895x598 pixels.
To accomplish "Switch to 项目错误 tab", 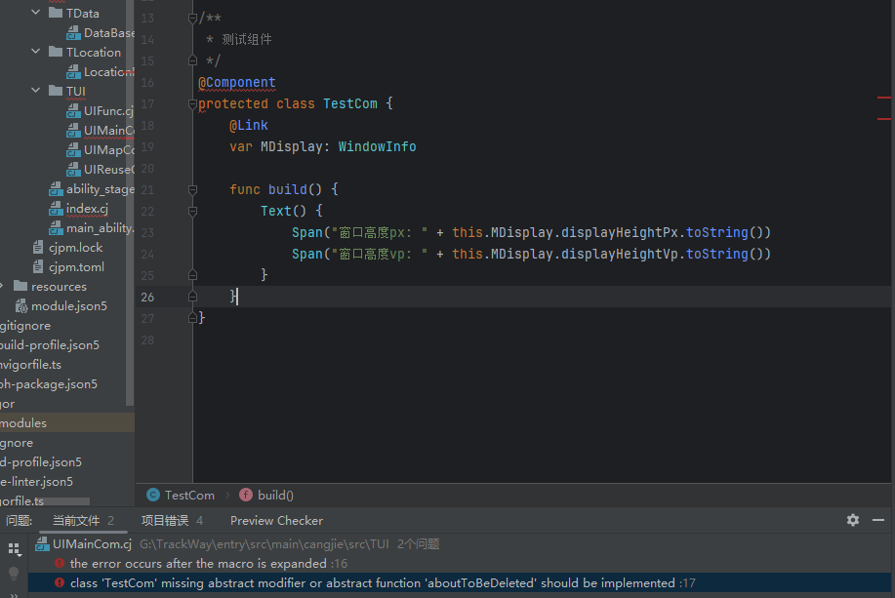I will [172, 520].
